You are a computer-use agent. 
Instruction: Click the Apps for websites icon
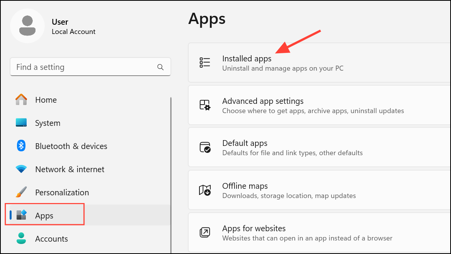[205, 232]
